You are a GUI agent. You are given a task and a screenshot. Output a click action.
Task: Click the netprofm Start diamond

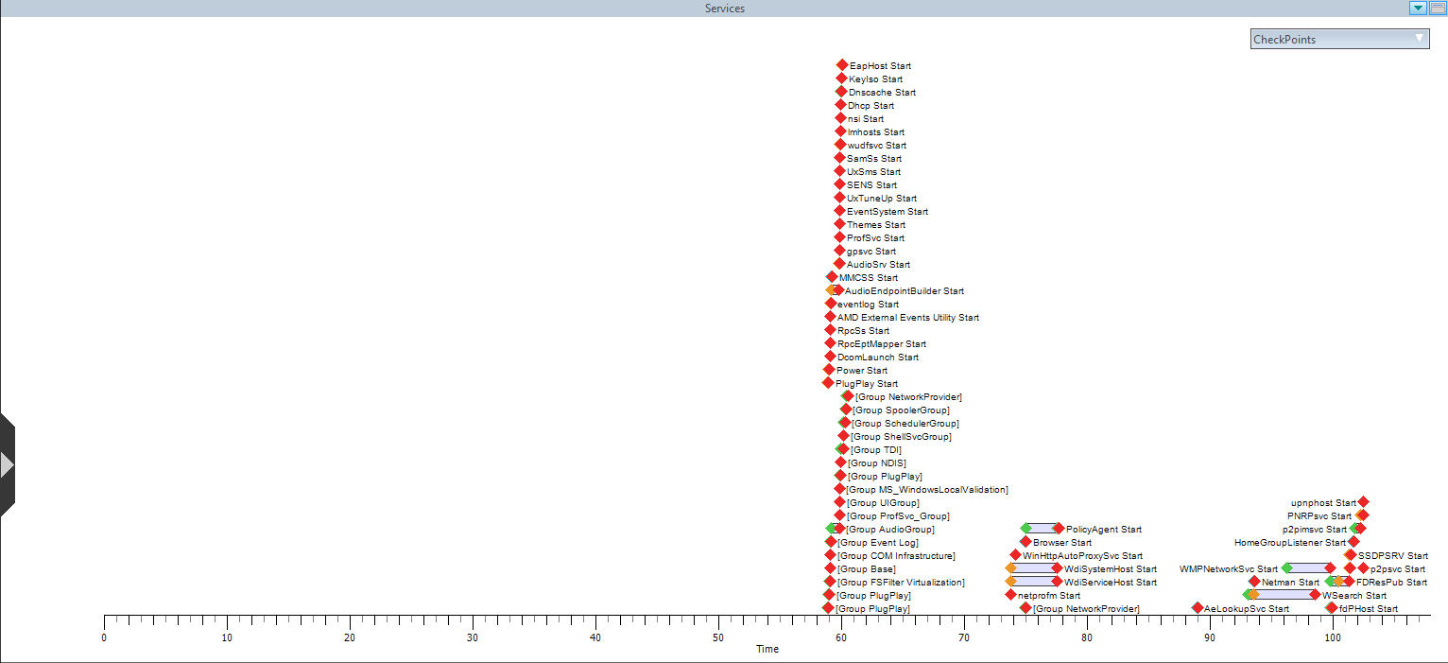coord(1010,595)
